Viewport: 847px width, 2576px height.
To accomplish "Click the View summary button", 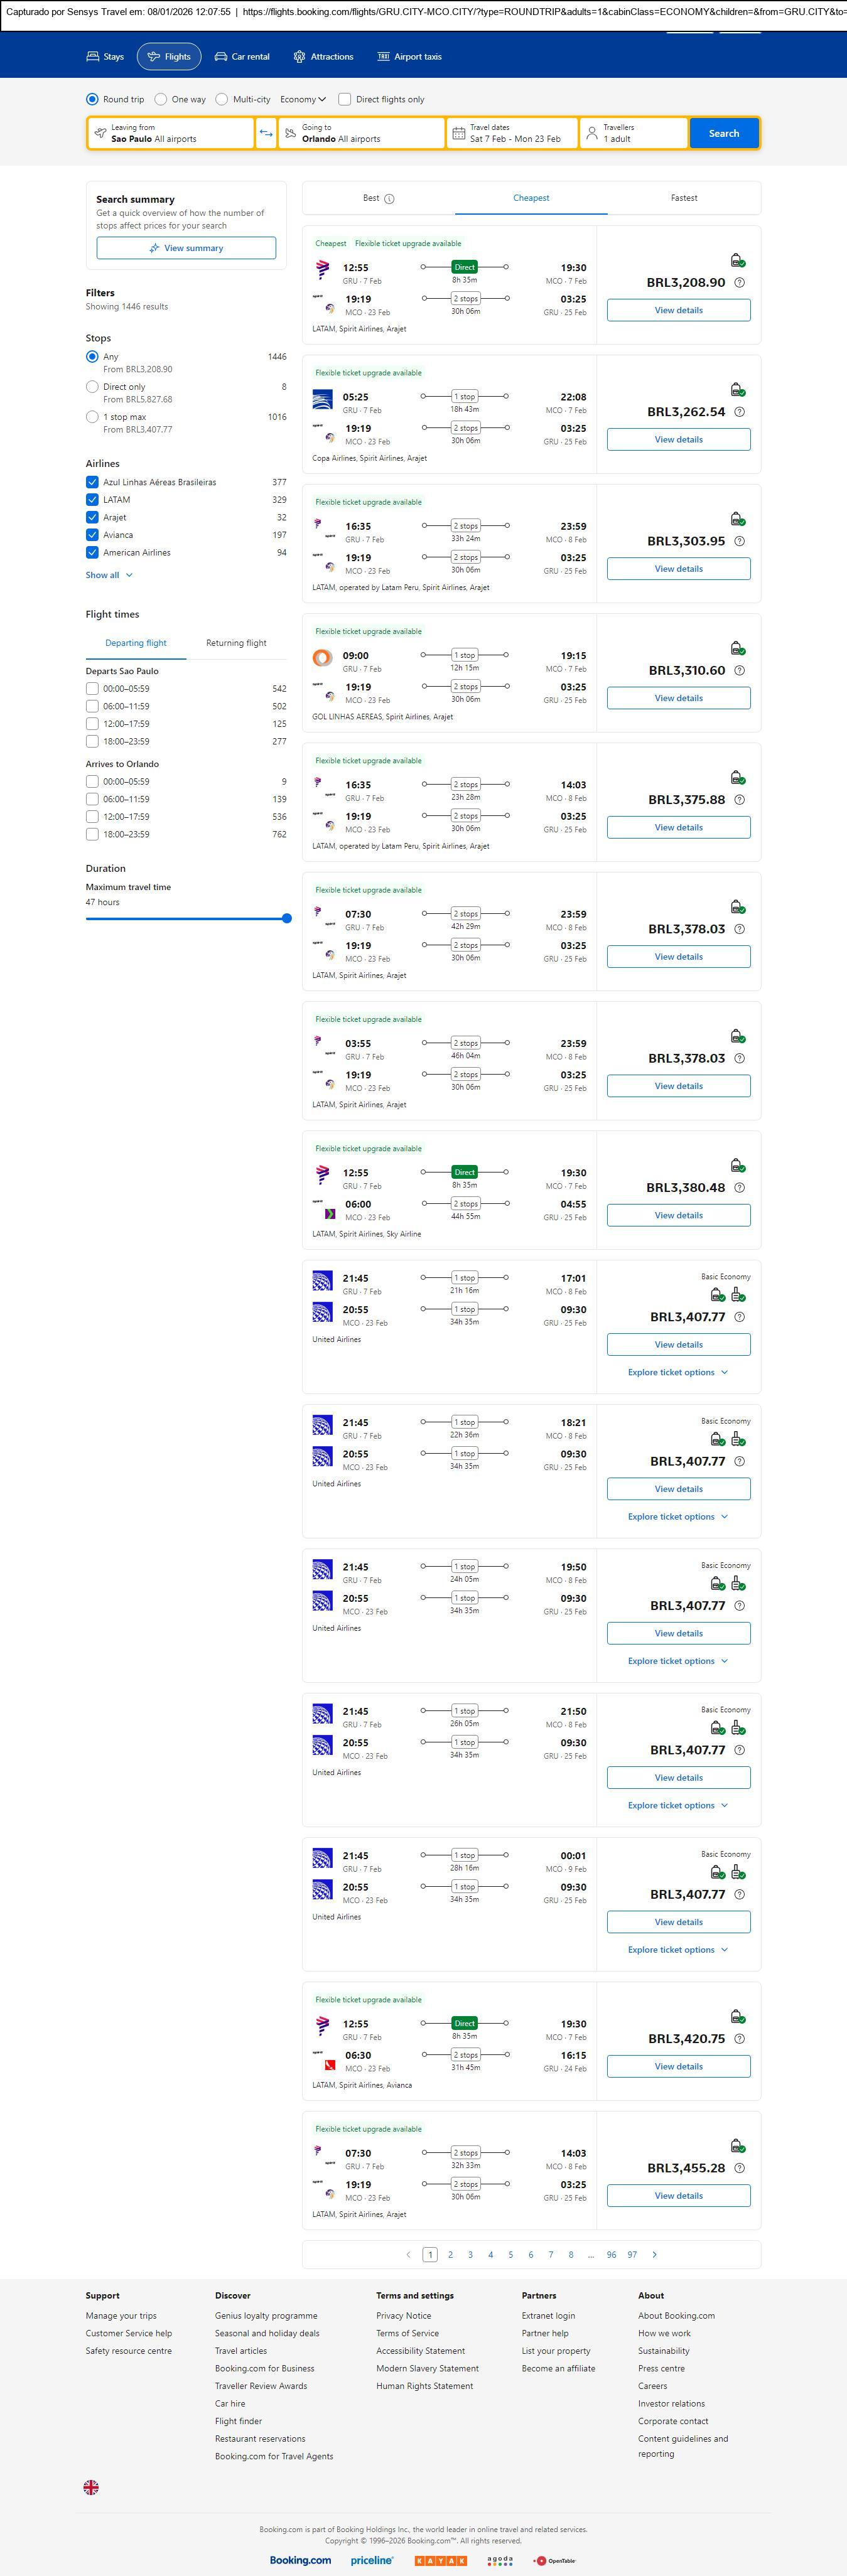I will click(186, 248).
